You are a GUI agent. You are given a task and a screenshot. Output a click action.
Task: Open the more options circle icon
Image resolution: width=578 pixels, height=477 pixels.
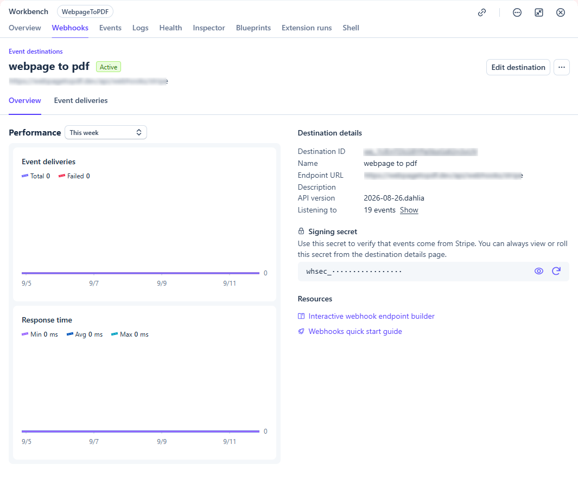tap(517, 12)
